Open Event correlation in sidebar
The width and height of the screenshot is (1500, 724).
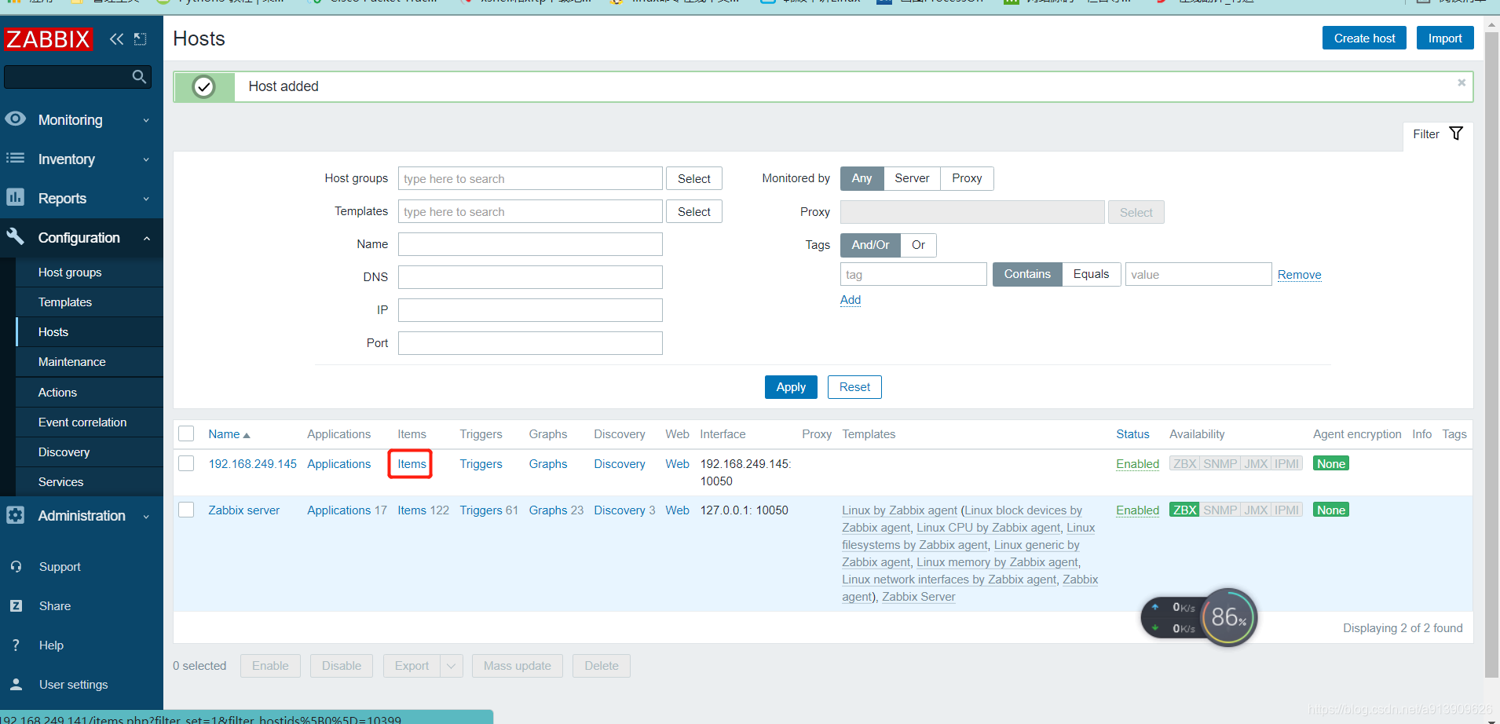[x=90, y=422]
